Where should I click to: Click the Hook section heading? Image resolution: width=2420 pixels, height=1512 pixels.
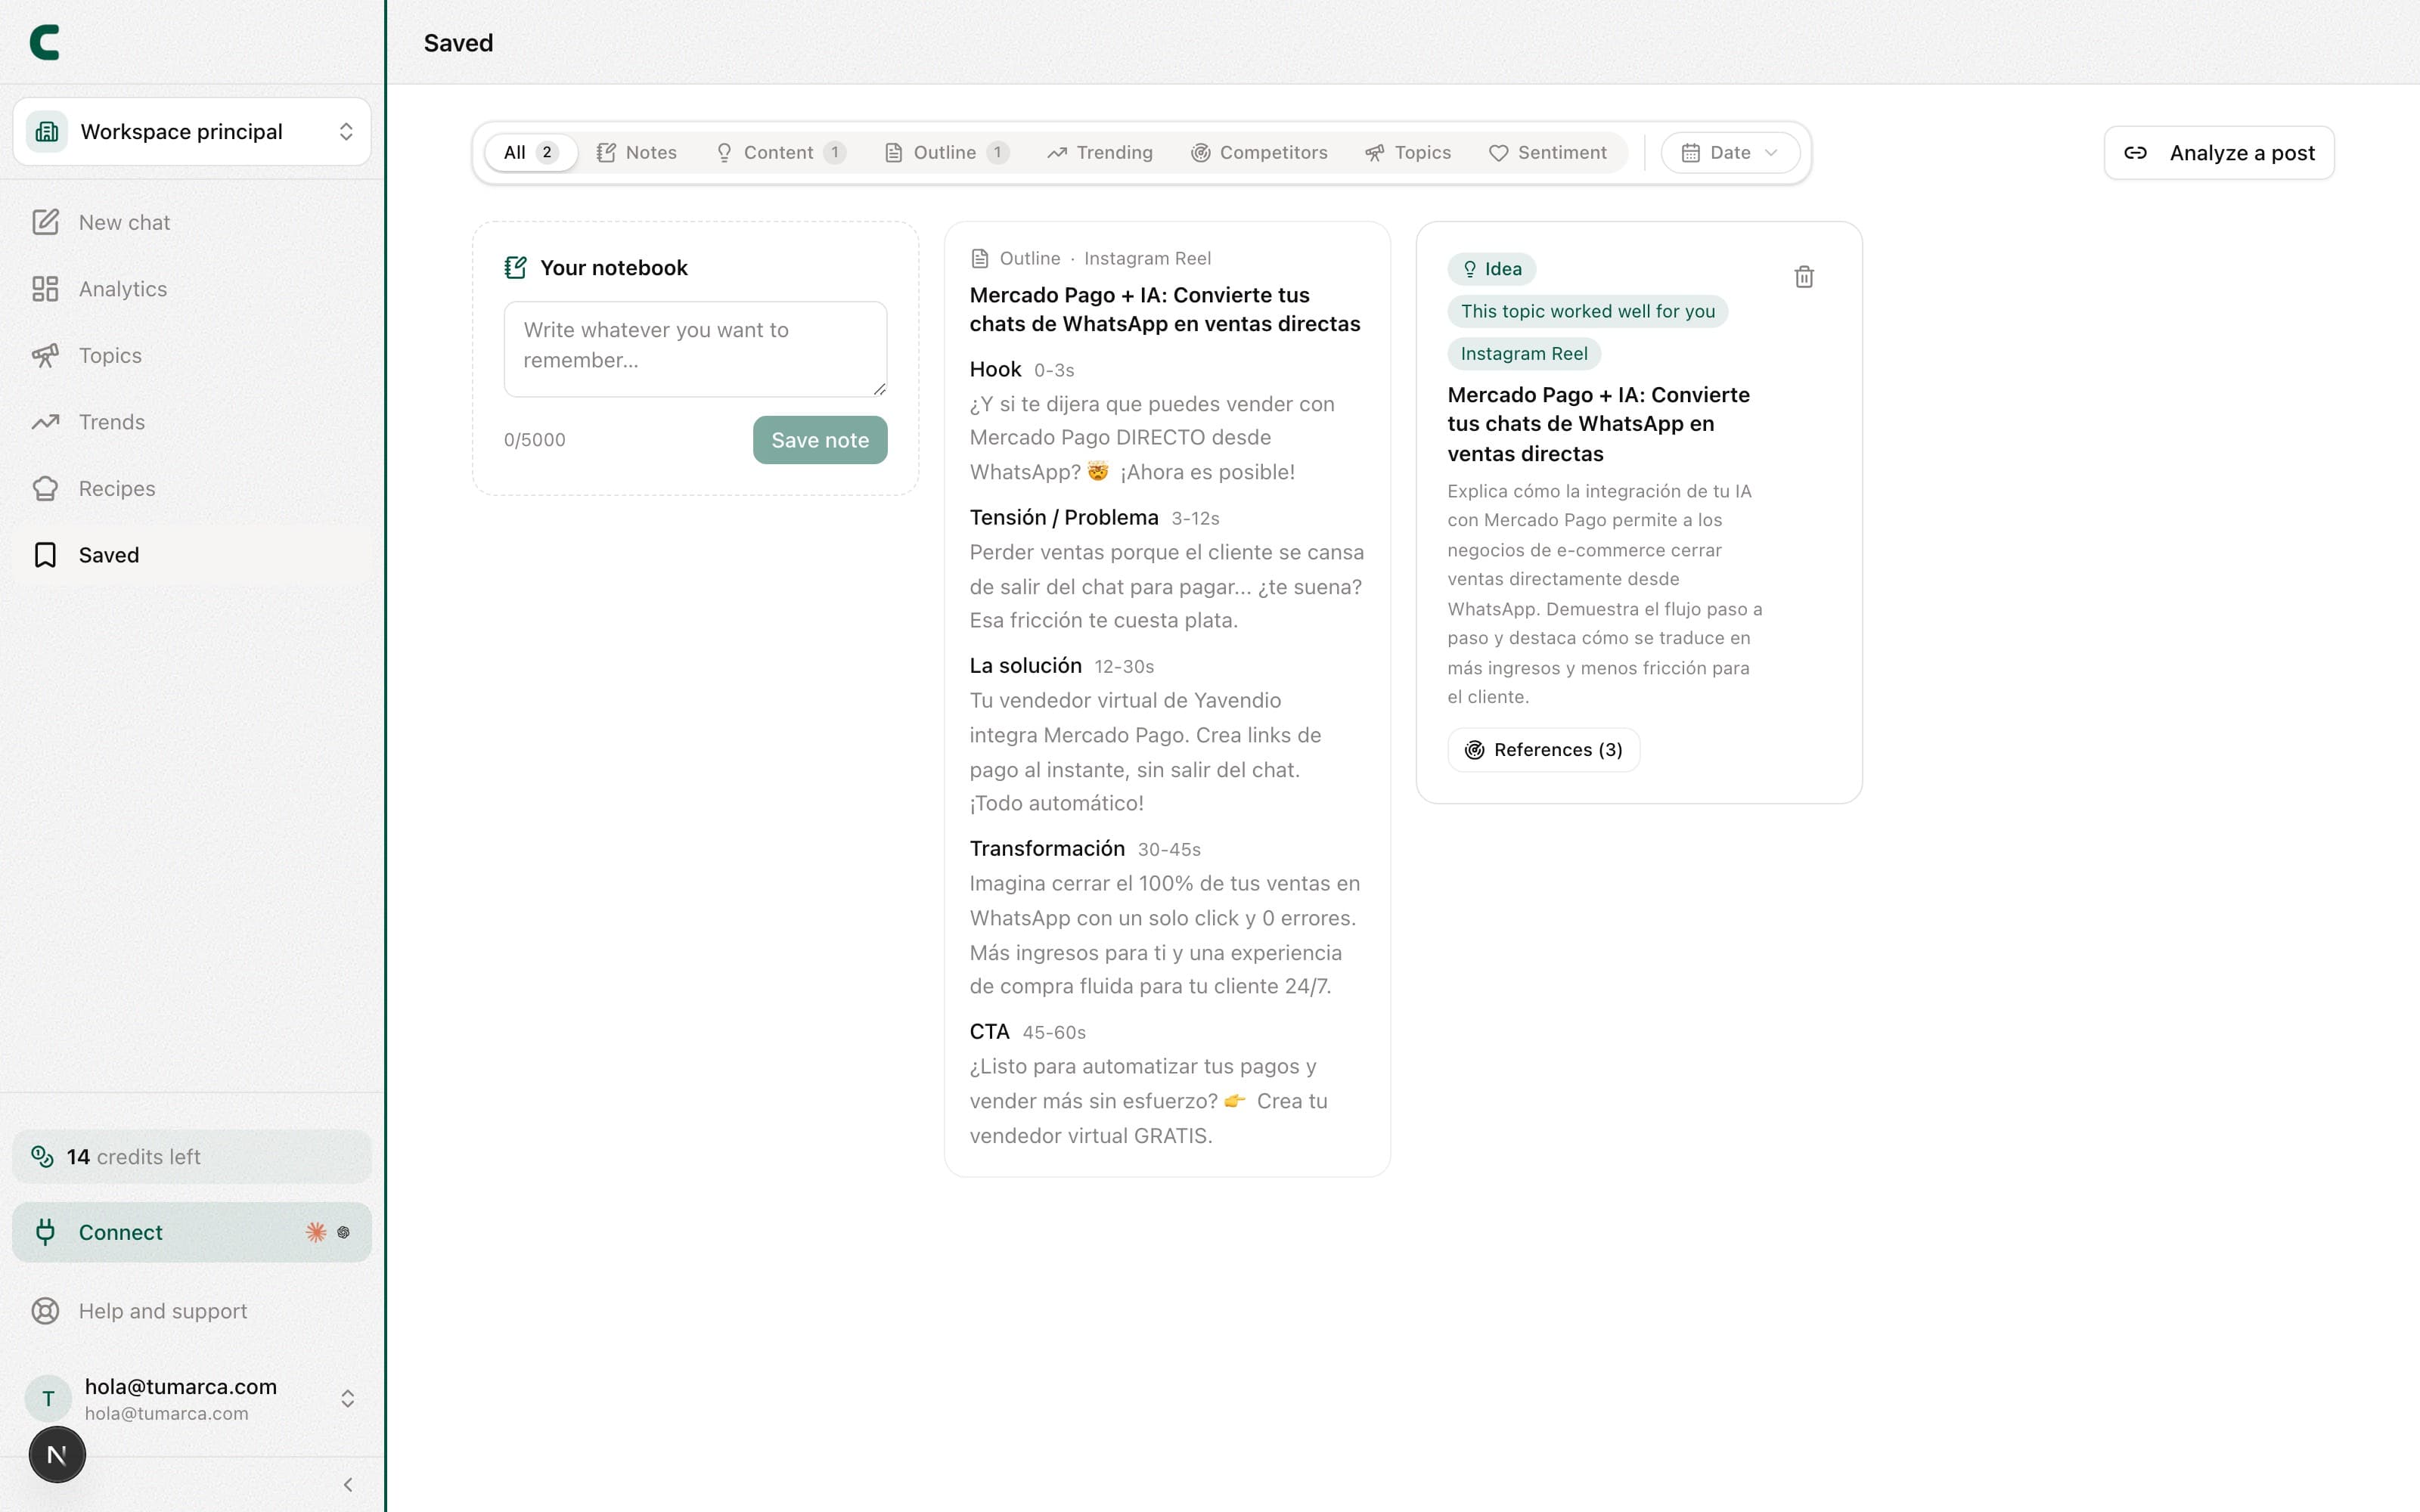click(x=995, y=369)
